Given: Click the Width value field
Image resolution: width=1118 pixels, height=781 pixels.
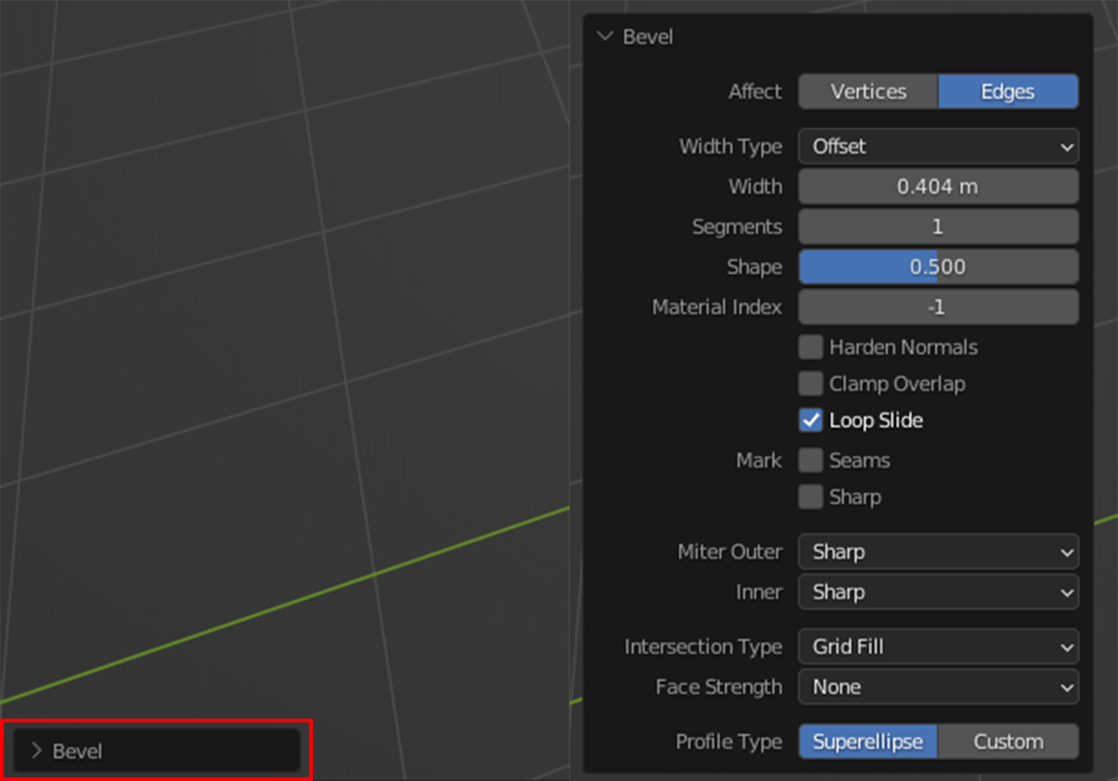Looking at the screenshot, I should pyautogui.click(x=938, y=186).
